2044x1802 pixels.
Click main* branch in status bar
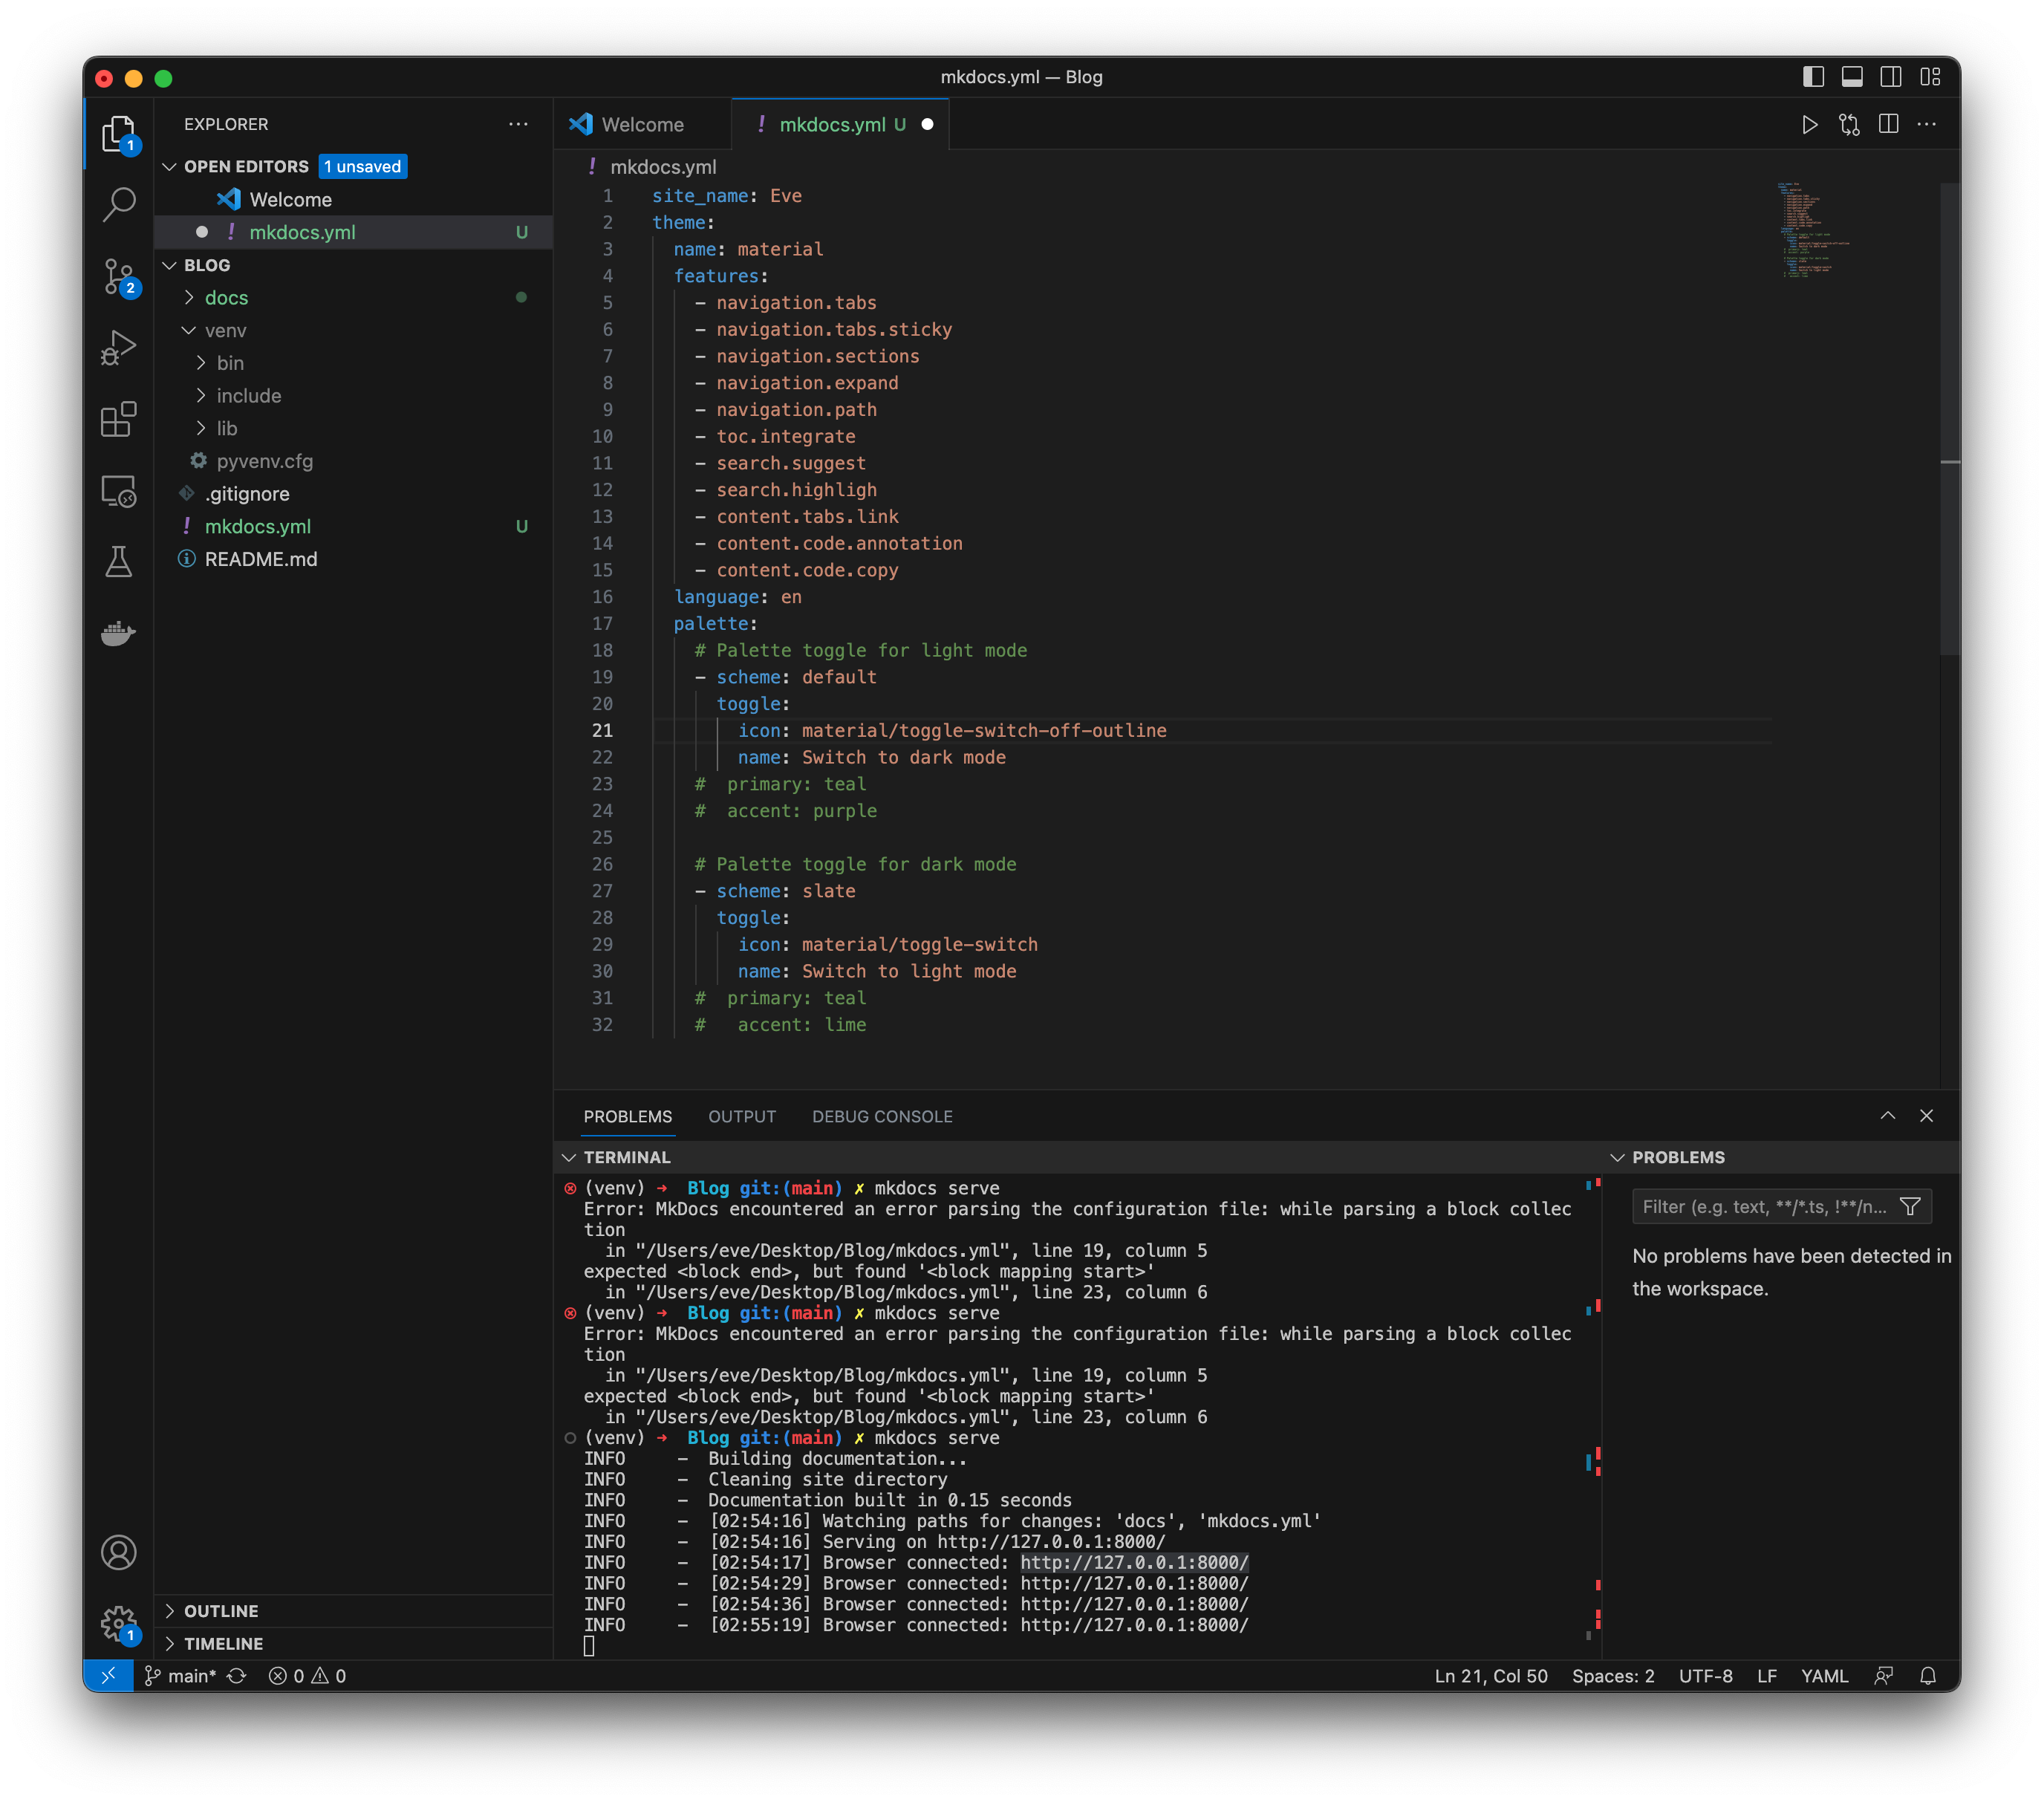click(x=181, y=1676)
